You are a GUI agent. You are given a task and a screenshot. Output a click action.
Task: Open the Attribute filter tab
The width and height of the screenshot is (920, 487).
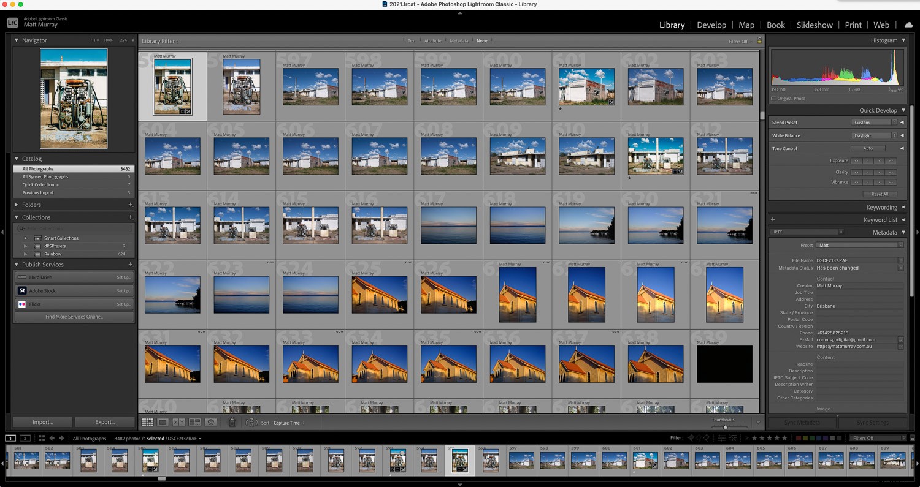point(432,40)
